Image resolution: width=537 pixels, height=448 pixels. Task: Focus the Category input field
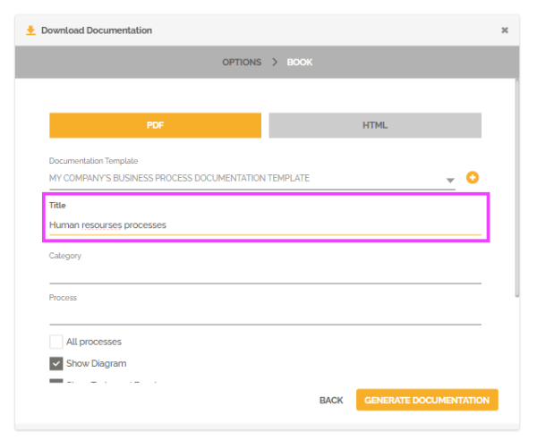(265, 275)
